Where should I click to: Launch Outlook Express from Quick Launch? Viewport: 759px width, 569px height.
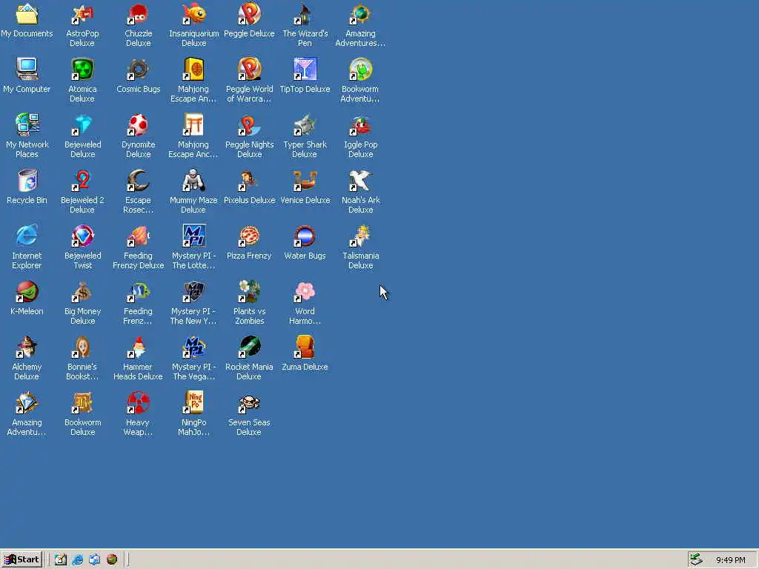pyautogui.click(x=94, y=559)
